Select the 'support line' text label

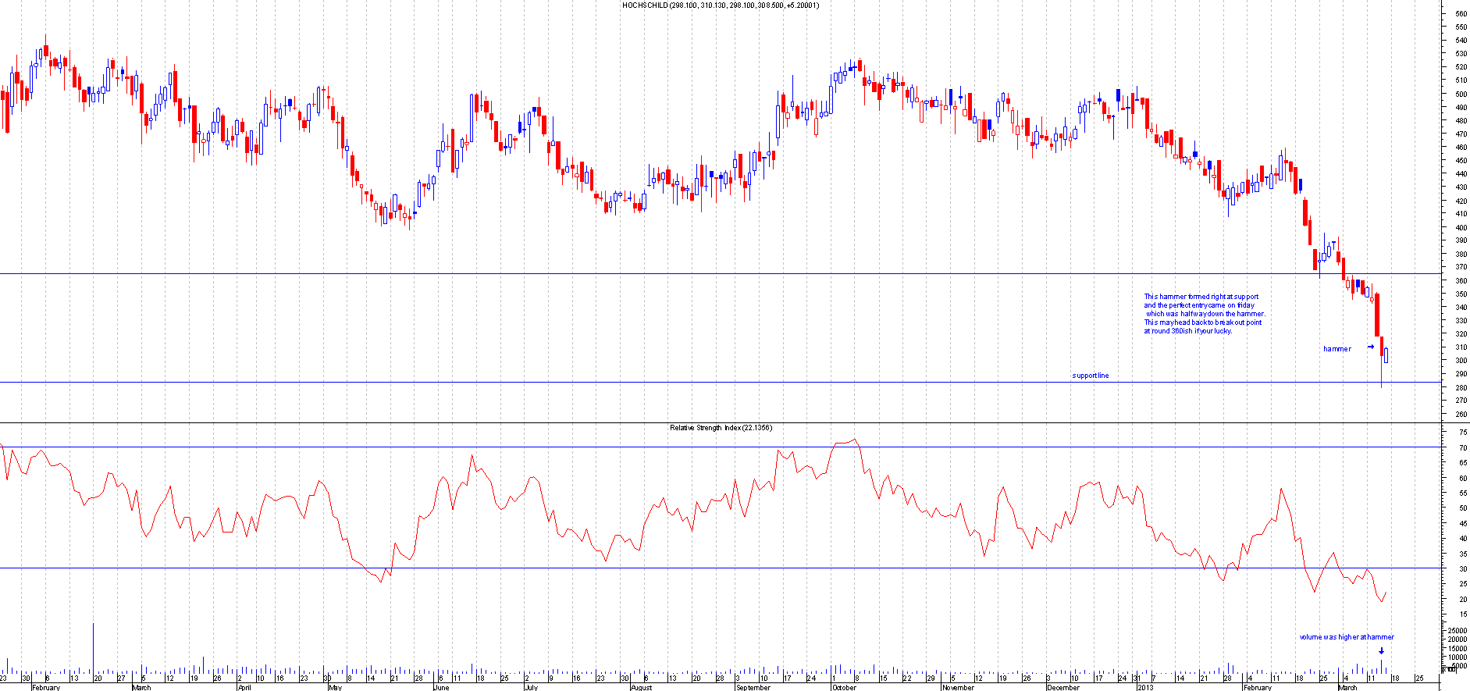pyautogui.click(x=1090, y=376)
